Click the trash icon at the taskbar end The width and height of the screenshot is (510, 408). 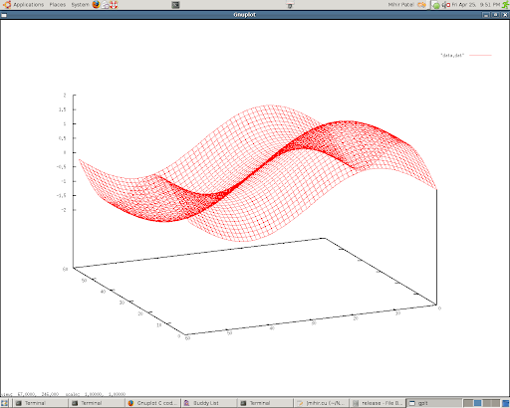click(506, 403)
